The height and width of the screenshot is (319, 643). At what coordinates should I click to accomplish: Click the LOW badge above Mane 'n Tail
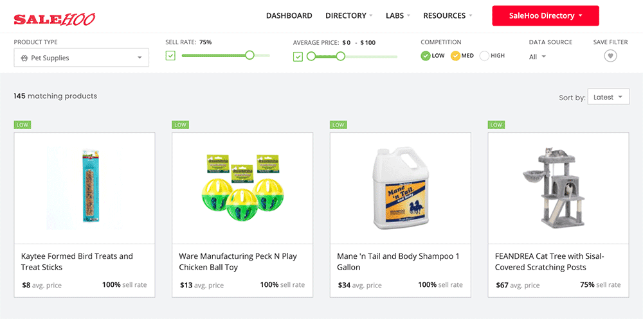pyautogui.click(x=338, y=125)
